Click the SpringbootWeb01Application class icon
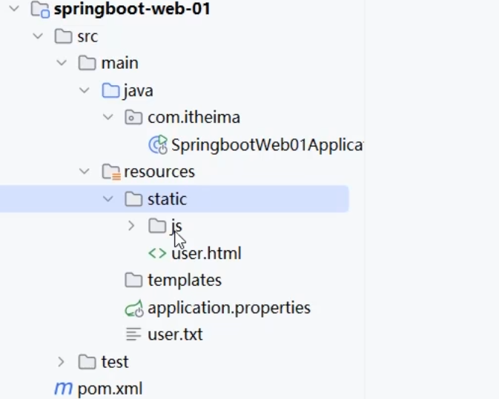The width and height of the screenshot is (499, 399). click(x=158, y=144)
